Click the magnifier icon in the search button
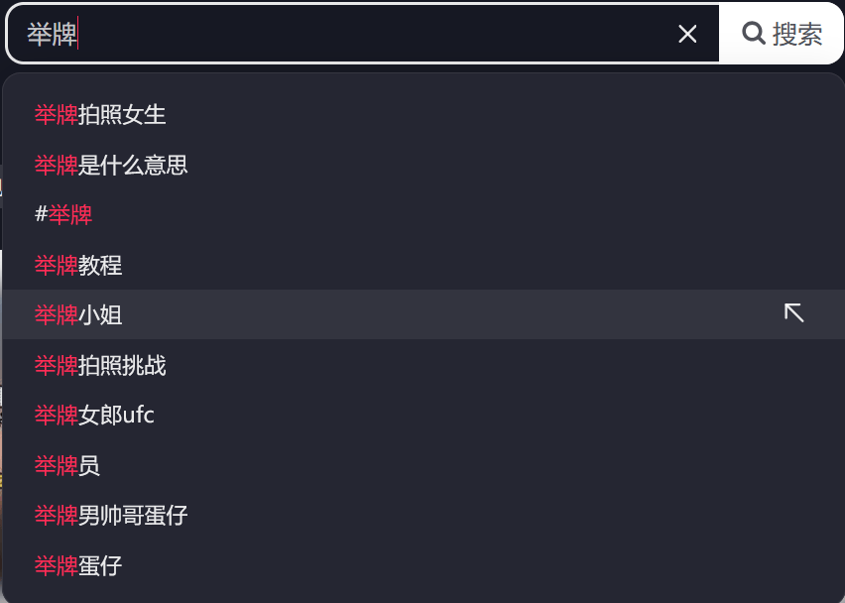 (x=754, y=34)
